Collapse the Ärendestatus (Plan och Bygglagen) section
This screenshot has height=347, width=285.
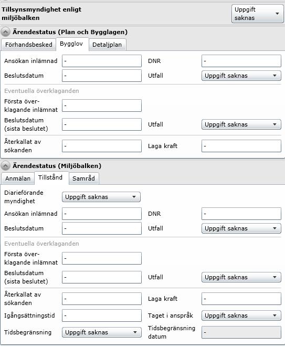click(5, 32)
